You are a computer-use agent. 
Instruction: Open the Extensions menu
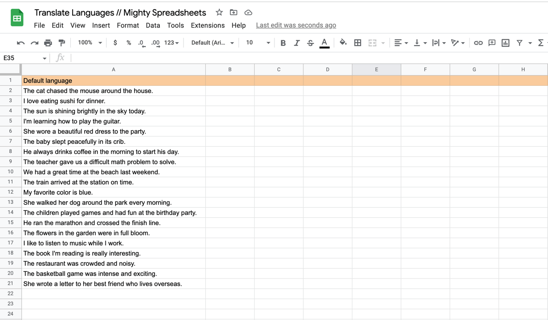point(208,25)
